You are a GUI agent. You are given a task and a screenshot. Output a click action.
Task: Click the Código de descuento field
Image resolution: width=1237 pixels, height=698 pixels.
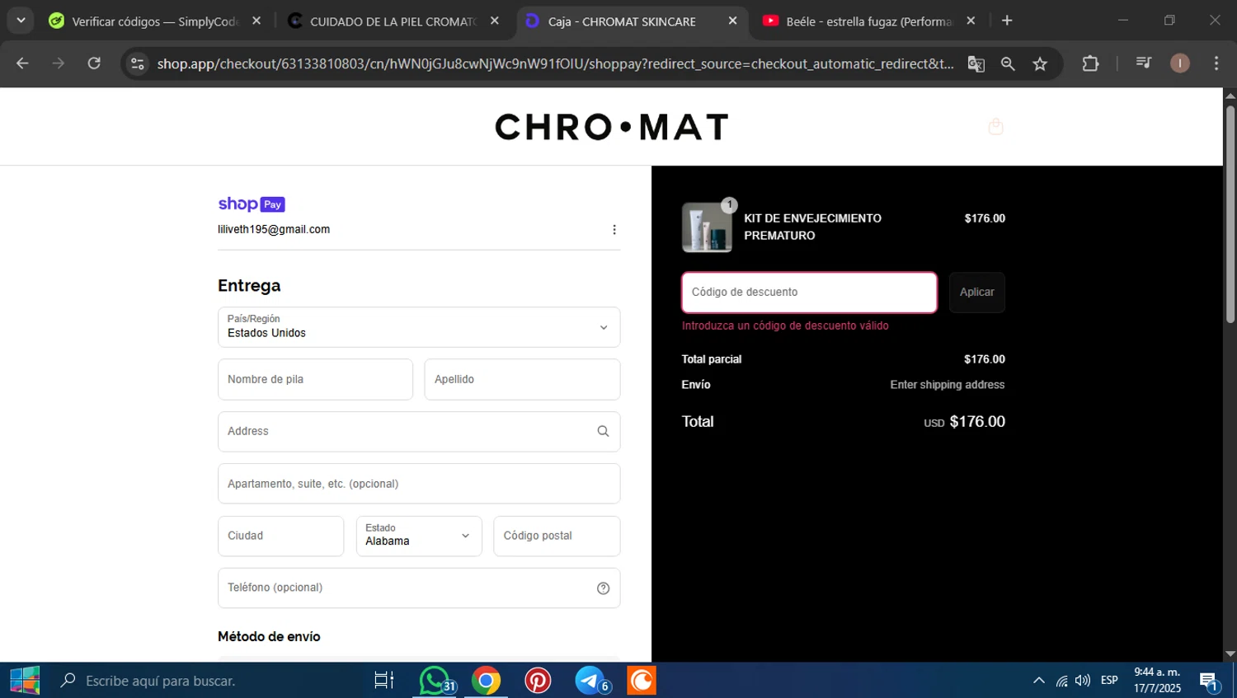coord(809,293)
